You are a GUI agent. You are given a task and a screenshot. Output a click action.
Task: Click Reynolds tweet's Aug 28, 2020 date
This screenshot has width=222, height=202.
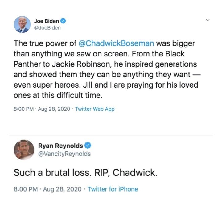pos(62,189)
